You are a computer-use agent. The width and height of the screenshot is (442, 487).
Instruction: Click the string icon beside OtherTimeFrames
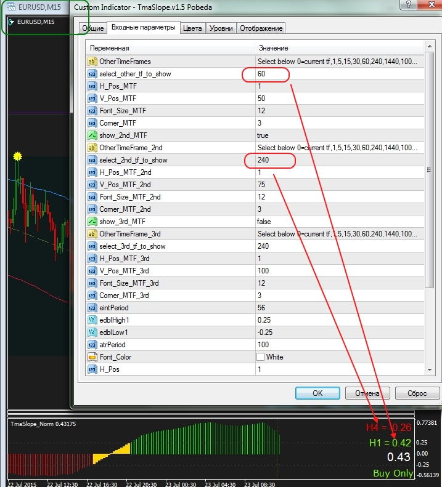coord(92,62)
